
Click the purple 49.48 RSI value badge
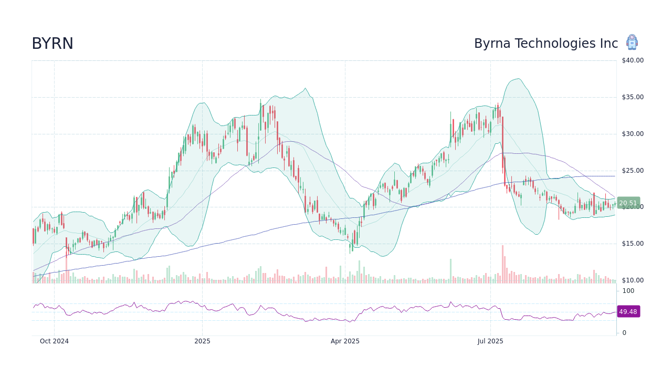[x=627, y=312]
